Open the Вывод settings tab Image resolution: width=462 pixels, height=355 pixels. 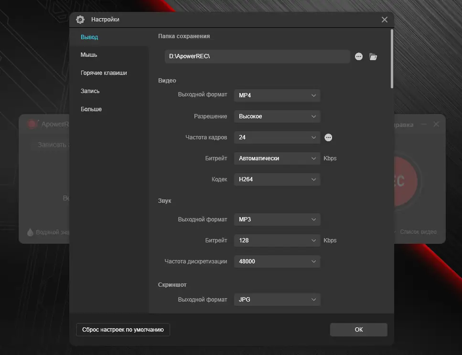(x=89, y=37)
